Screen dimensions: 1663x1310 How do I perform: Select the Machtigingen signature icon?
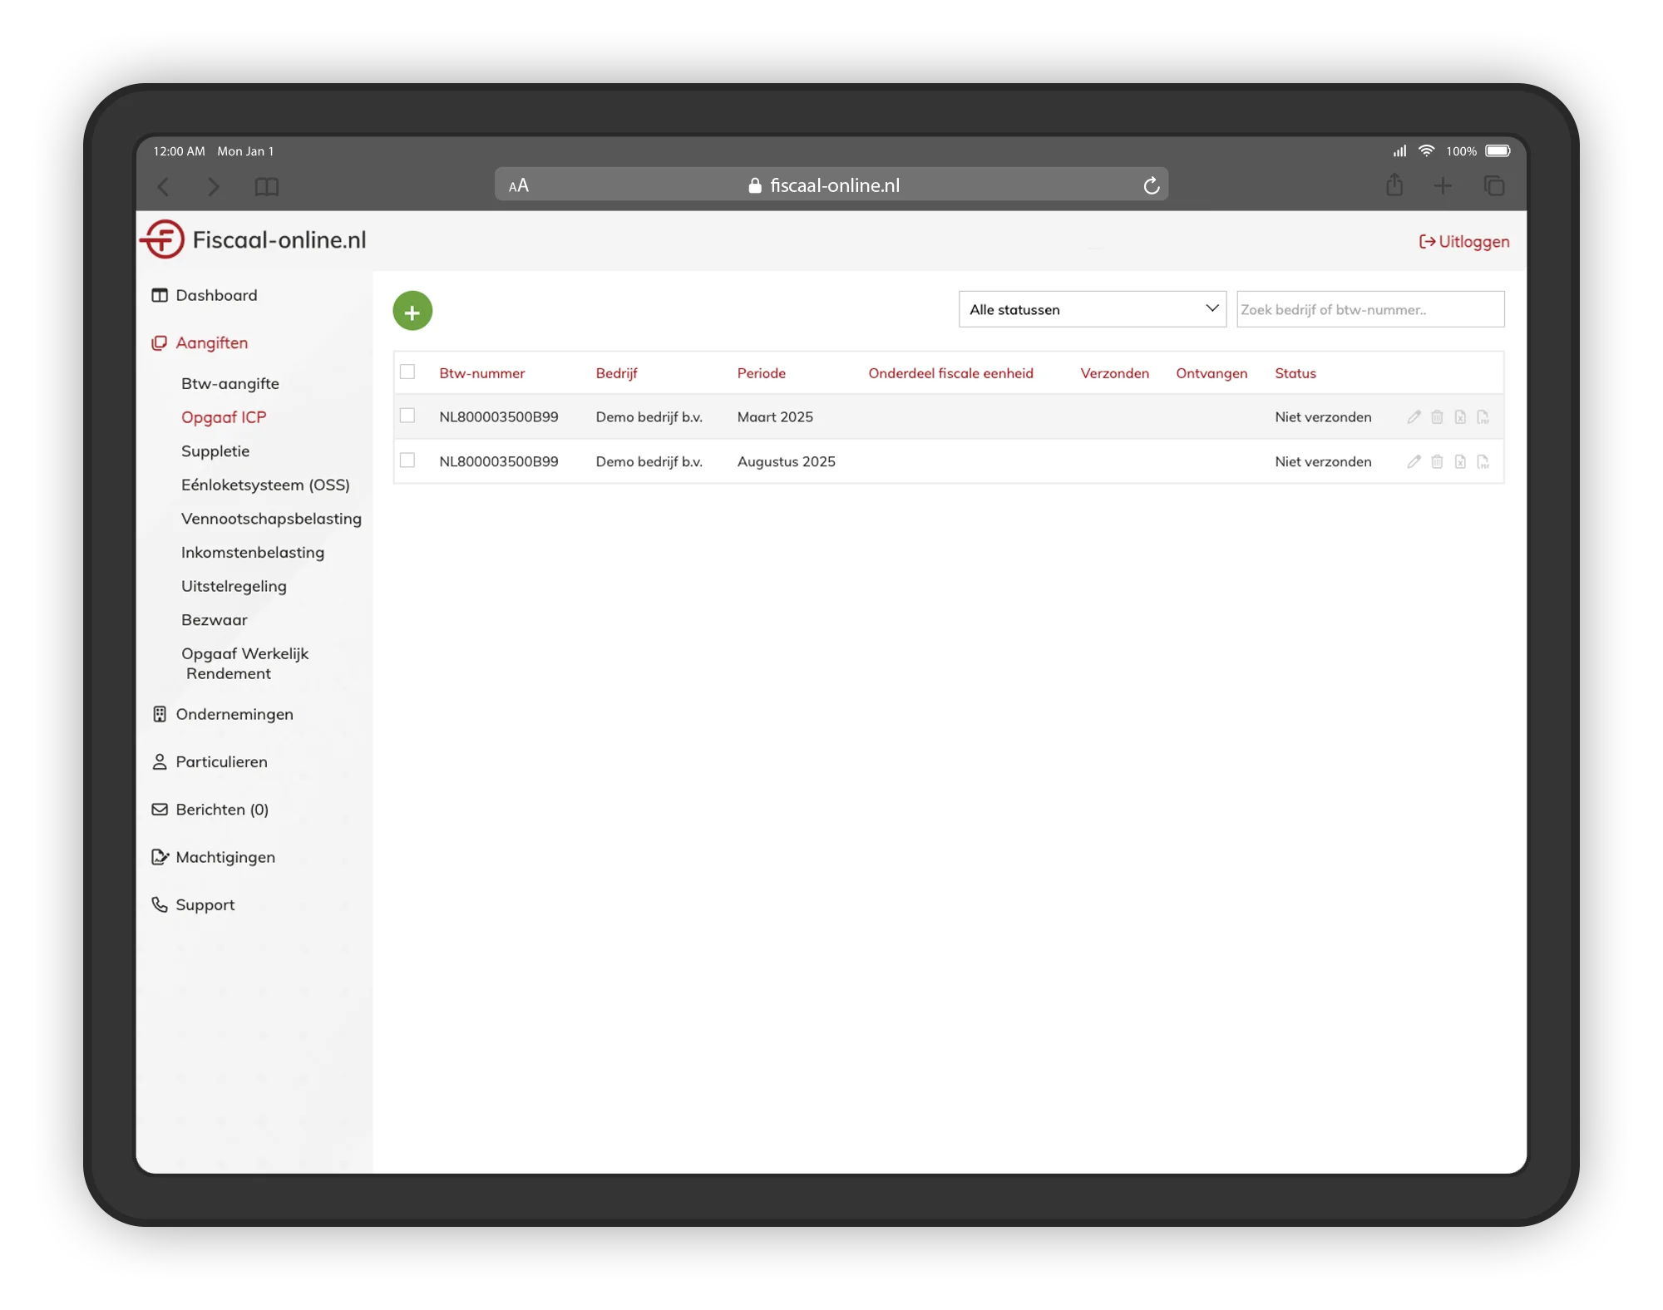(x=160, y=856)
